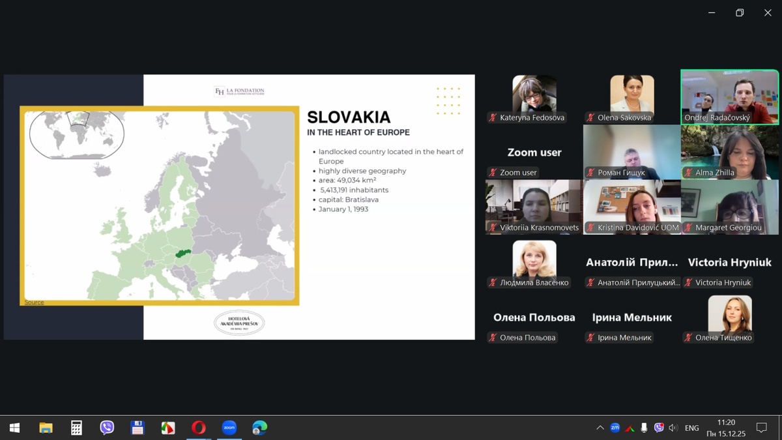The height and width of the screenshot is (440, 782).
Task: Expand hidden system tray icons chevron
Action: [x=600, y=428]
